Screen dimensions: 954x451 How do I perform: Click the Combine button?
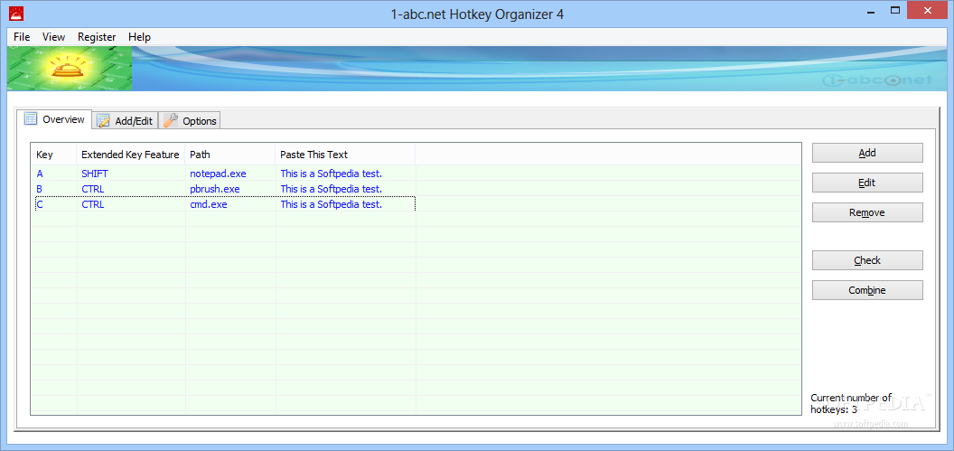(x=867, y=290)
